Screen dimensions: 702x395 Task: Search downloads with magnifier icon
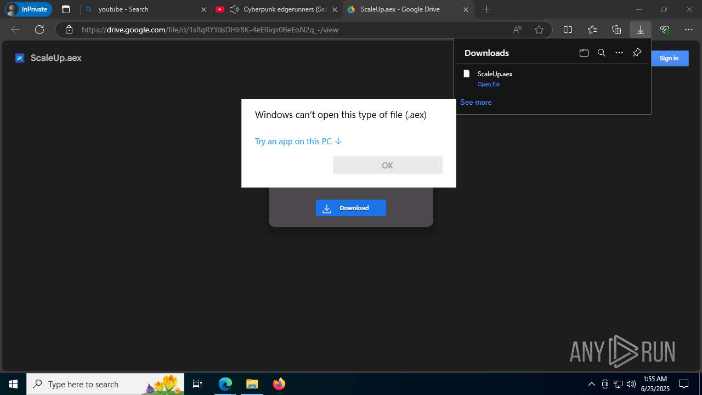(x=602, y=53)
